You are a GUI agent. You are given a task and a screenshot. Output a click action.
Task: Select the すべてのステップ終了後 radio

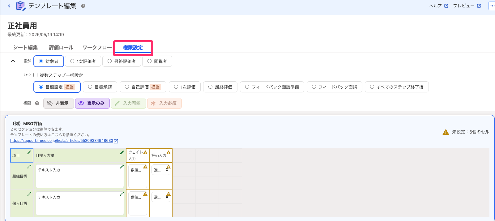397,87
